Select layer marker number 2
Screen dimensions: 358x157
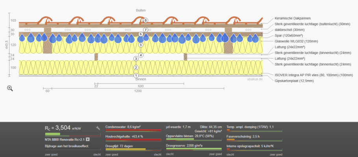(x=136, y=68)
